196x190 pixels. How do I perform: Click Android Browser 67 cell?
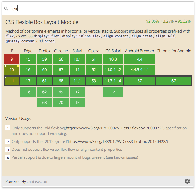(x=139, y=81)
